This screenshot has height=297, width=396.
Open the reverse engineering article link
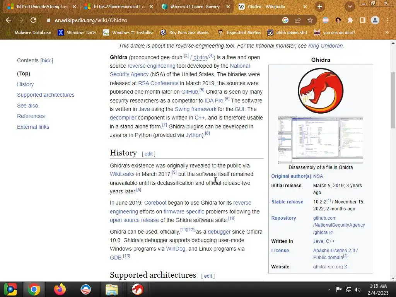[x=151, y=66]
